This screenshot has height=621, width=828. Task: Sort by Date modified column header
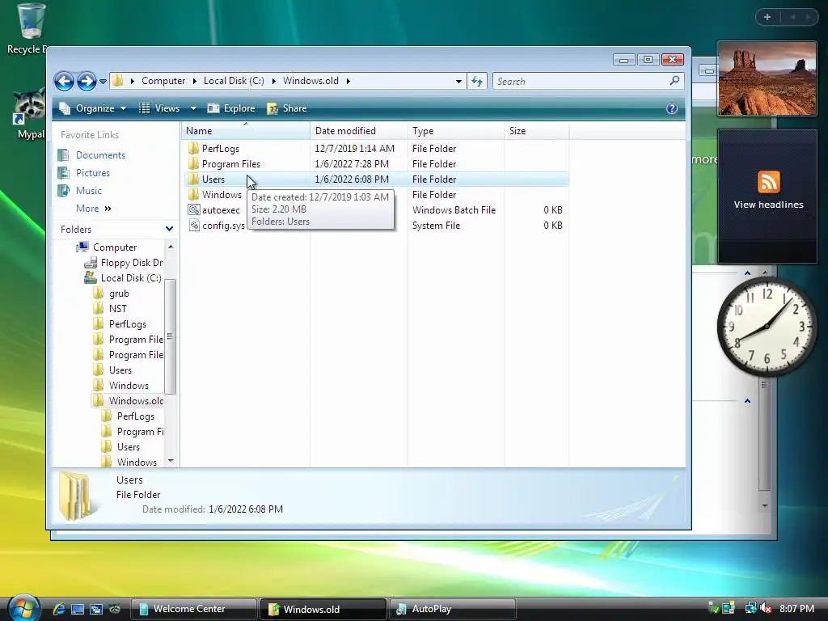tap(358, 131)
